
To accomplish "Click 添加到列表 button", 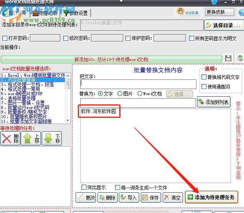I will pyautogui.click(x=214, y=102).
